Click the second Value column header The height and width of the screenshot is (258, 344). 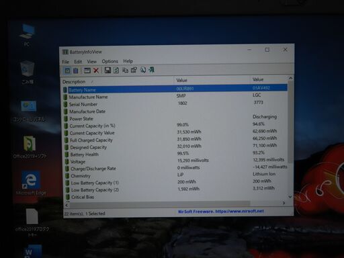pyautogui.click(x=269, y=79)
